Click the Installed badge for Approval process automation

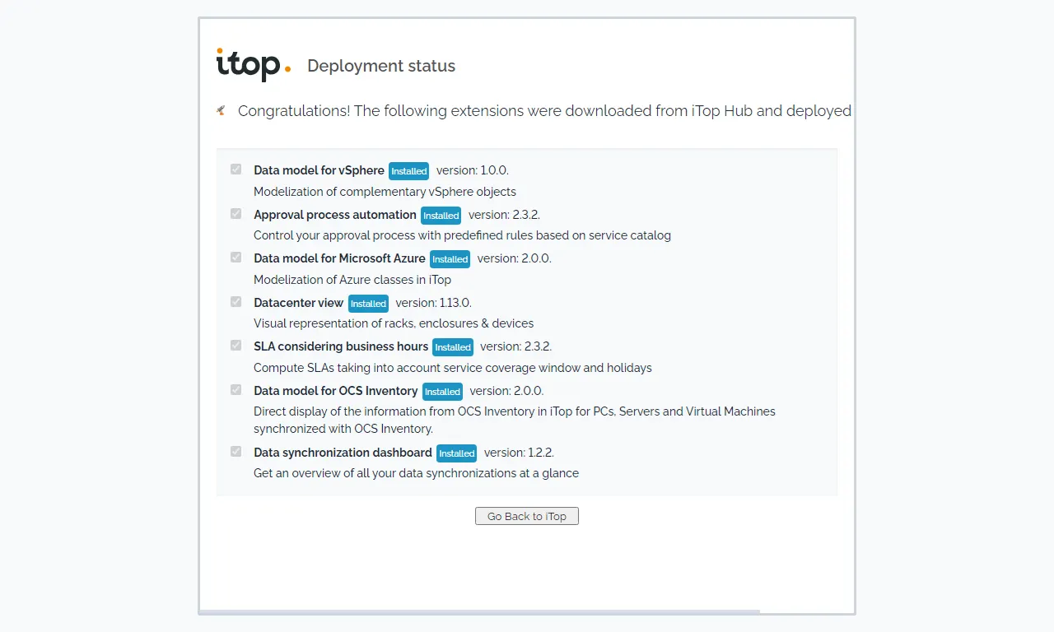(x=441, y=216)
